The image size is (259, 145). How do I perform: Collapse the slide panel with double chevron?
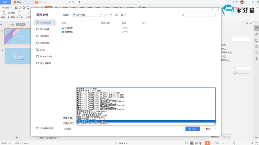[1, 24]
